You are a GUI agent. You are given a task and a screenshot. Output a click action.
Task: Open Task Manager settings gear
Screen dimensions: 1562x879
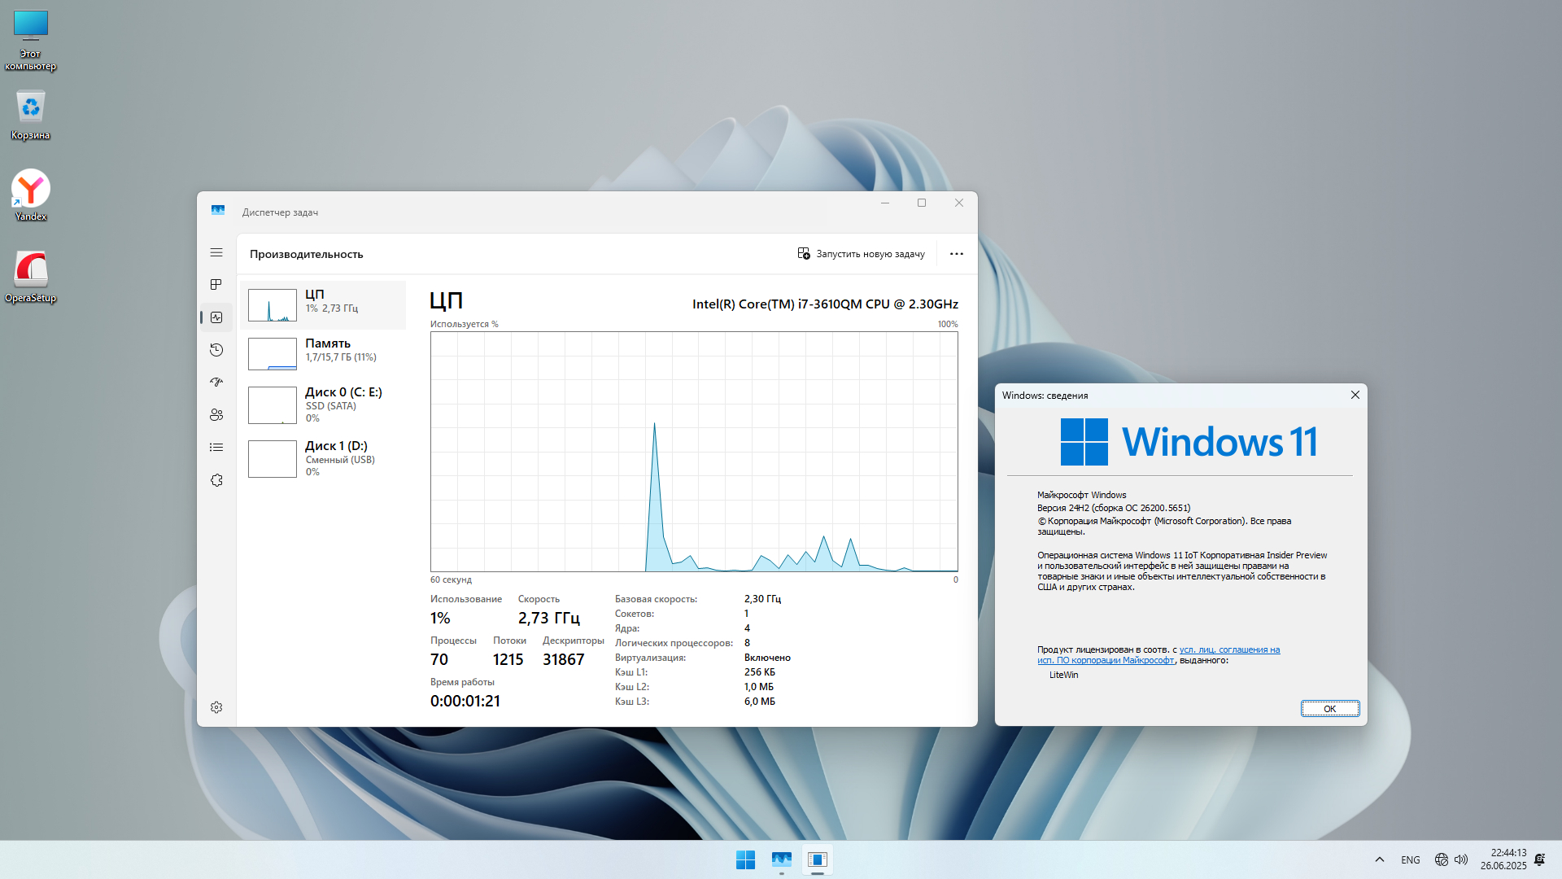pyautogui.click(x=216, y=707)
